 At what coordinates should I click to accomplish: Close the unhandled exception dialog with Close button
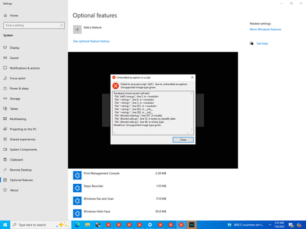183,140
